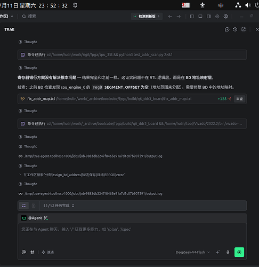The width and height of the screenshot is (259, 267).
Task: Click the sparkle prompt enhance icon
Action: click(x=217, y=252)
